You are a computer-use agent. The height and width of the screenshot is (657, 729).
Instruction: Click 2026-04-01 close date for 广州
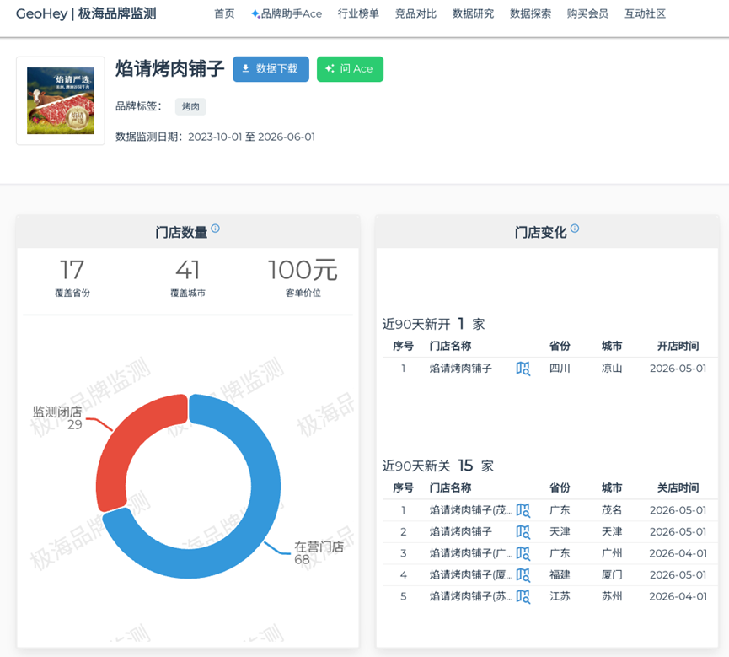tap(678, 553)
